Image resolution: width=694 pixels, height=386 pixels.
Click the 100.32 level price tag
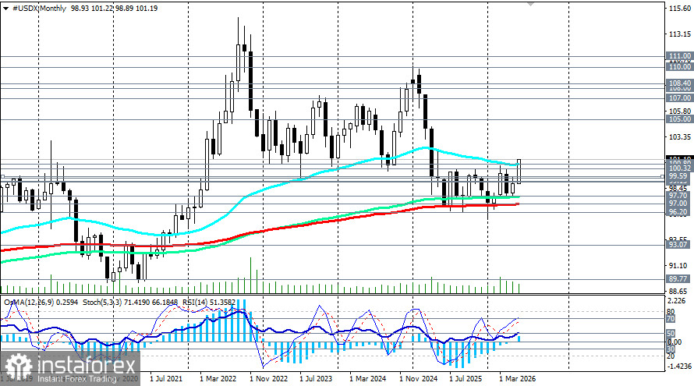pyautogui.click(x=679, y=168)
